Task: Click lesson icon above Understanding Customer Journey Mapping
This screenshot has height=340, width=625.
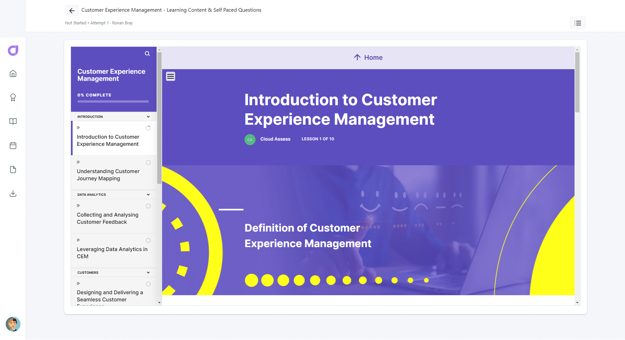Action: coord(78,162)
